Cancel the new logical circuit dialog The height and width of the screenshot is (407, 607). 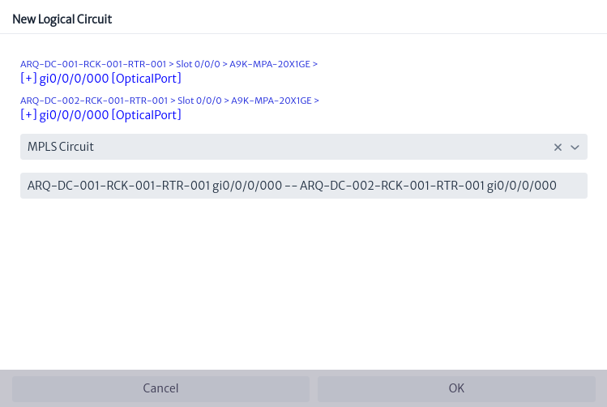pos(160,388)
